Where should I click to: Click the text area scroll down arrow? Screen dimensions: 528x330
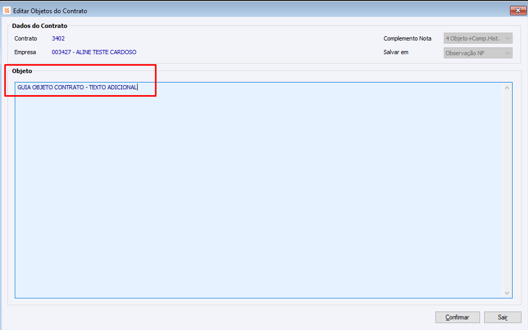(x=507, y=293)
